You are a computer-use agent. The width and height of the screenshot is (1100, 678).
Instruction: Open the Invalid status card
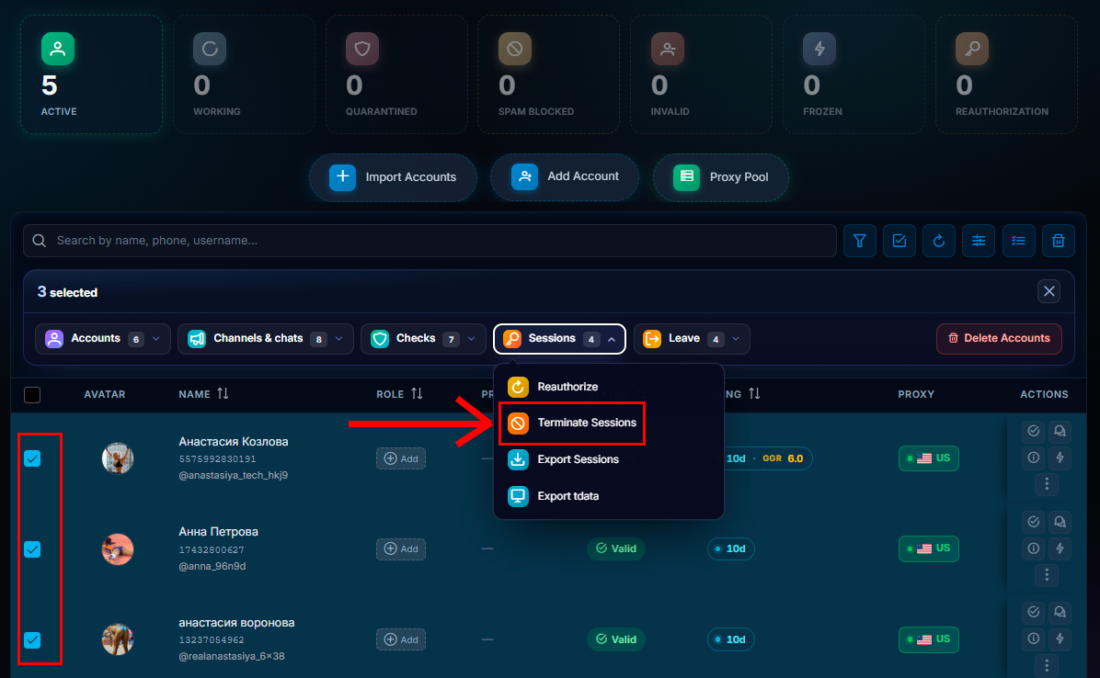701,74
